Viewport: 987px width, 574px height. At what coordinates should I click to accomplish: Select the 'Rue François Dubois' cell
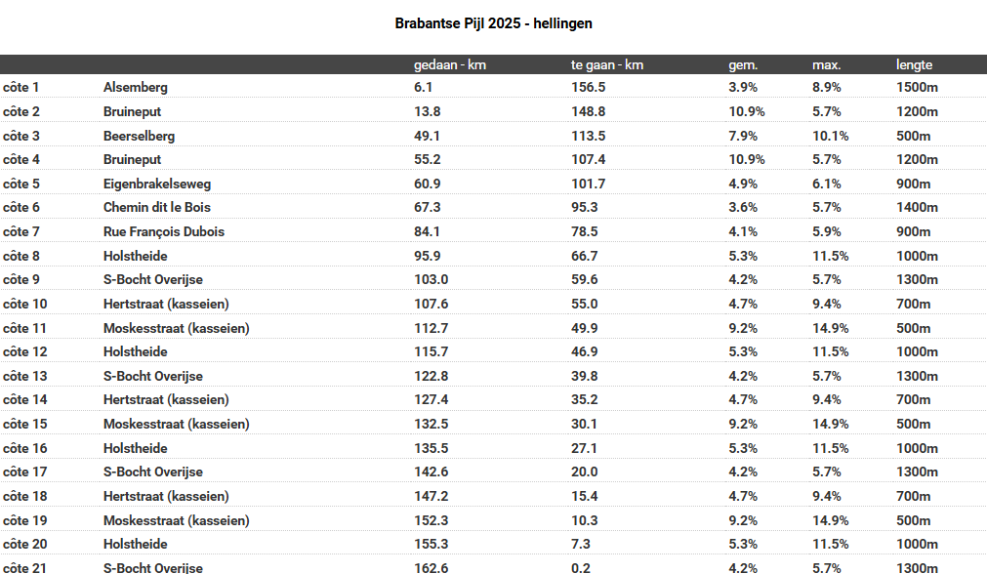click(164, 231)
